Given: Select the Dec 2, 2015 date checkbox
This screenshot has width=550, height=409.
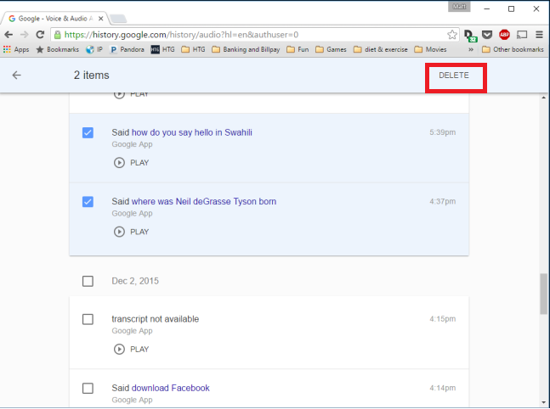Looking at the screenshot, I should click(88, 281).
